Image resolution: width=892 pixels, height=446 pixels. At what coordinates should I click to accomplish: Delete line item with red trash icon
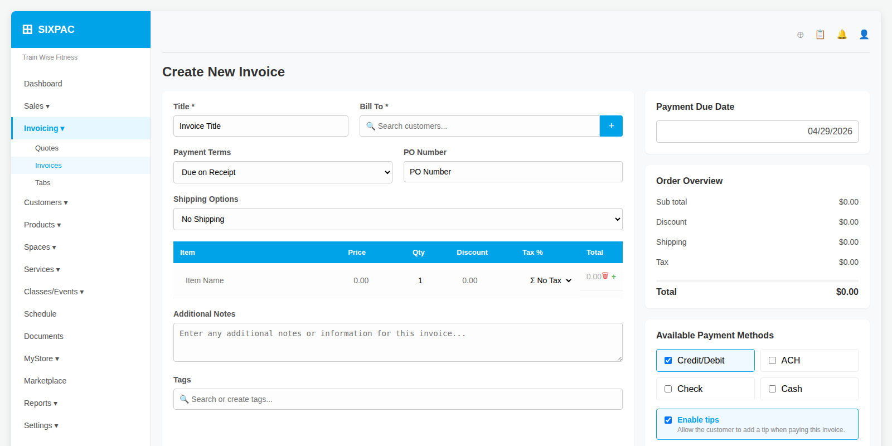[x=605, y=275]
